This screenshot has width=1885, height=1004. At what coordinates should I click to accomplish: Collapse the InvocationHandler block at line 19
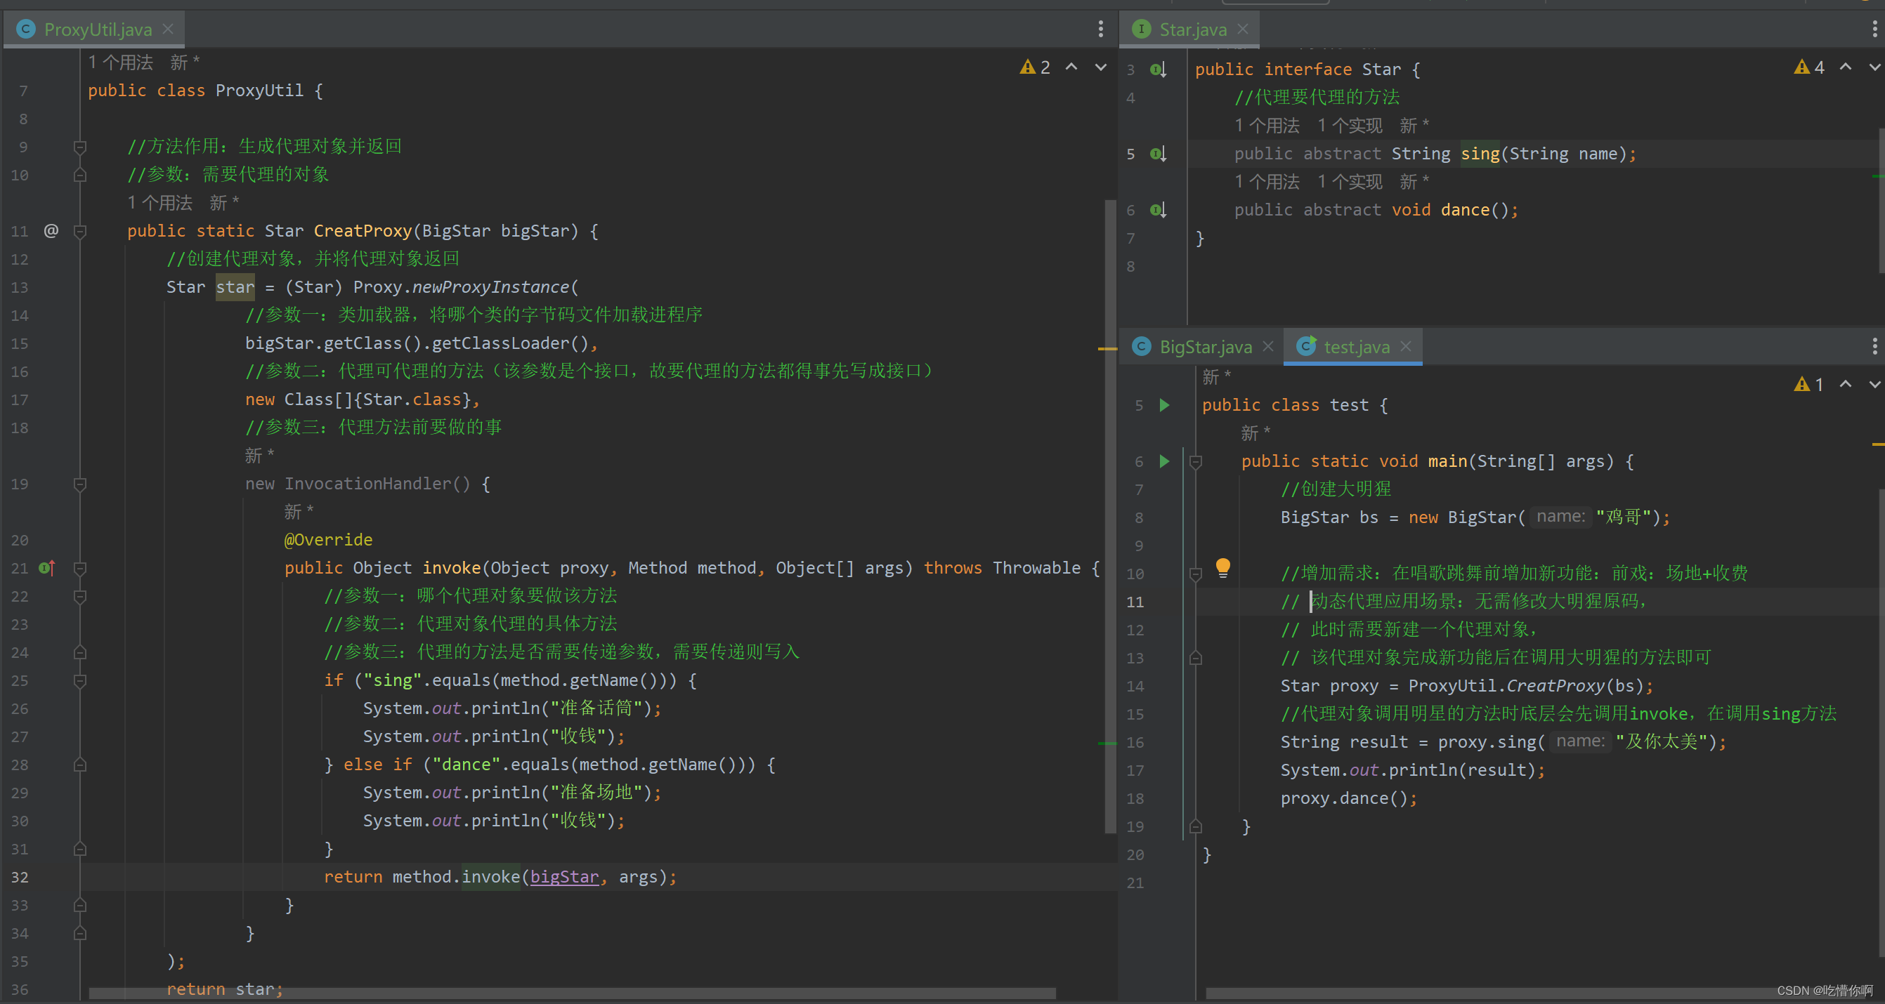(81, 484)
